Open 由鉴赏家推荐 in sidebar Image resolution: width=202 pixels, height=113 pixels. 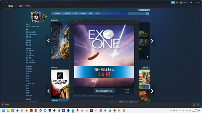33,34
